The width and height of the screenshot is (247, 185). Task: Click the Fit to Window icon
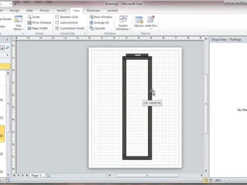point(29,23)
